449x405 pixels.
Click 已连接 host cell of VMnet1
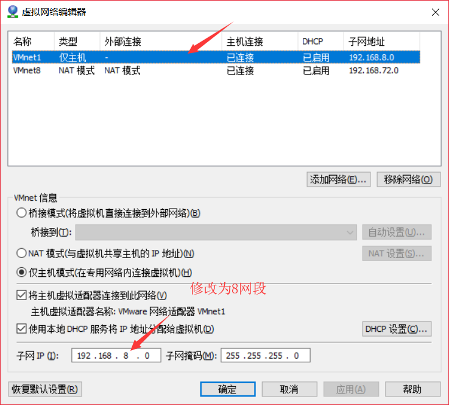tap(240, 57)
